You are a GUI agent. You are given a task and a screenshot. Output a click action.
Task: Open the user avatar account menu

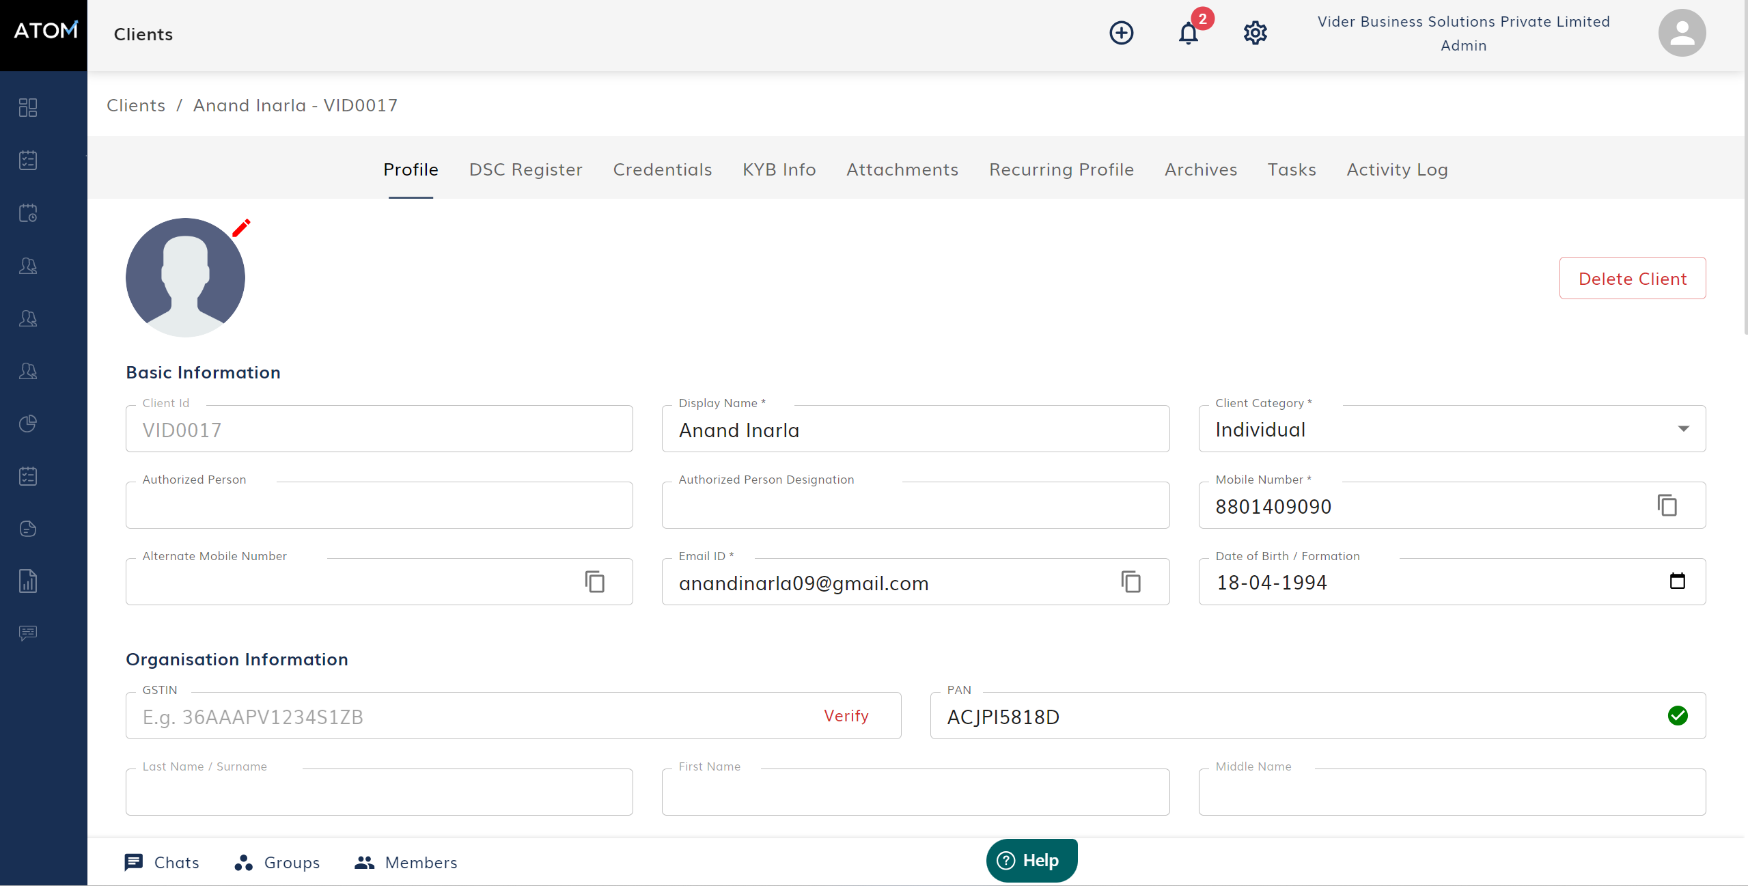coord(1681,33)
